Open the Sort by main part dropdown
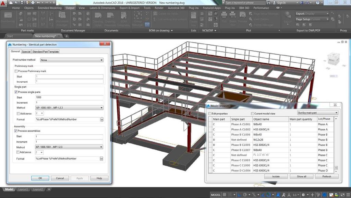This screenshot has width=351, height=198. (x=317, y=113)
